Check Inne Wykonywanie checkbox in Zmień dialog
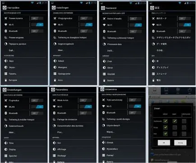The height and width of the screenshot is (163, 196). point(184,134)
